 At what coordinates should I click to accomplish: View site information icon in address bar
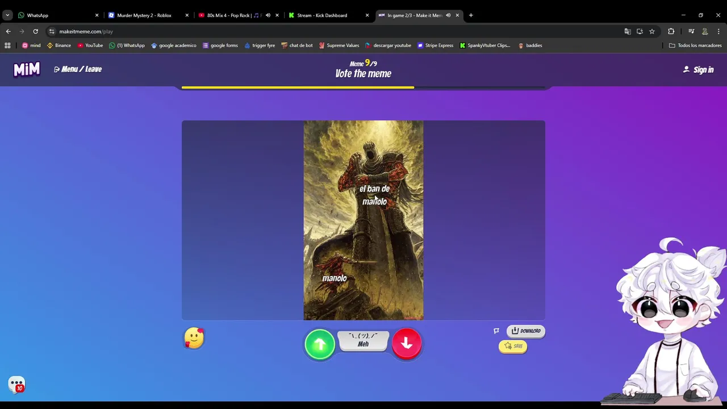52,31
